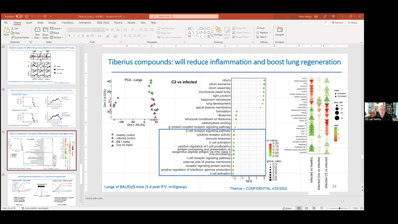Viewport: 398px width, 224px height.
Task: Toggle the numbered list
Action: click(x=133, y=30)
